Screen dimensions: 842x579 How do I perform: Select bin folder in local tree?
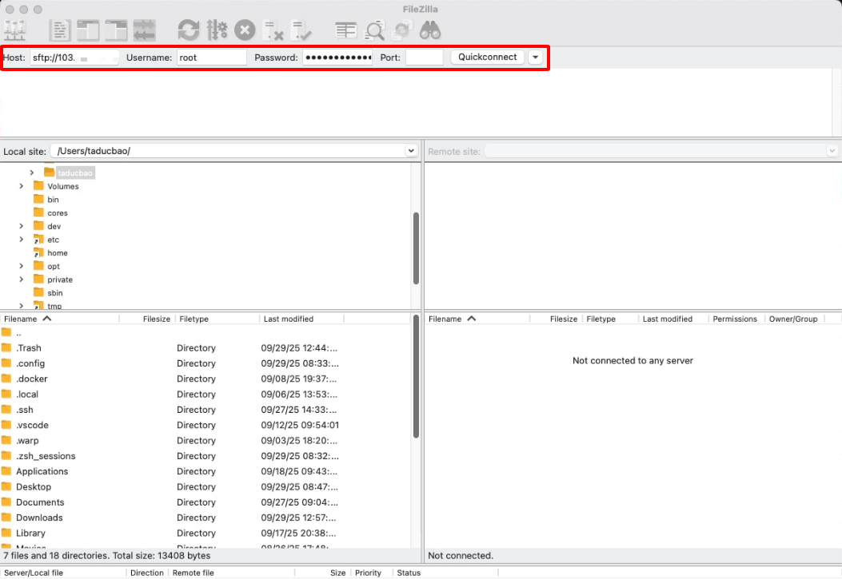tap(53, 200)
